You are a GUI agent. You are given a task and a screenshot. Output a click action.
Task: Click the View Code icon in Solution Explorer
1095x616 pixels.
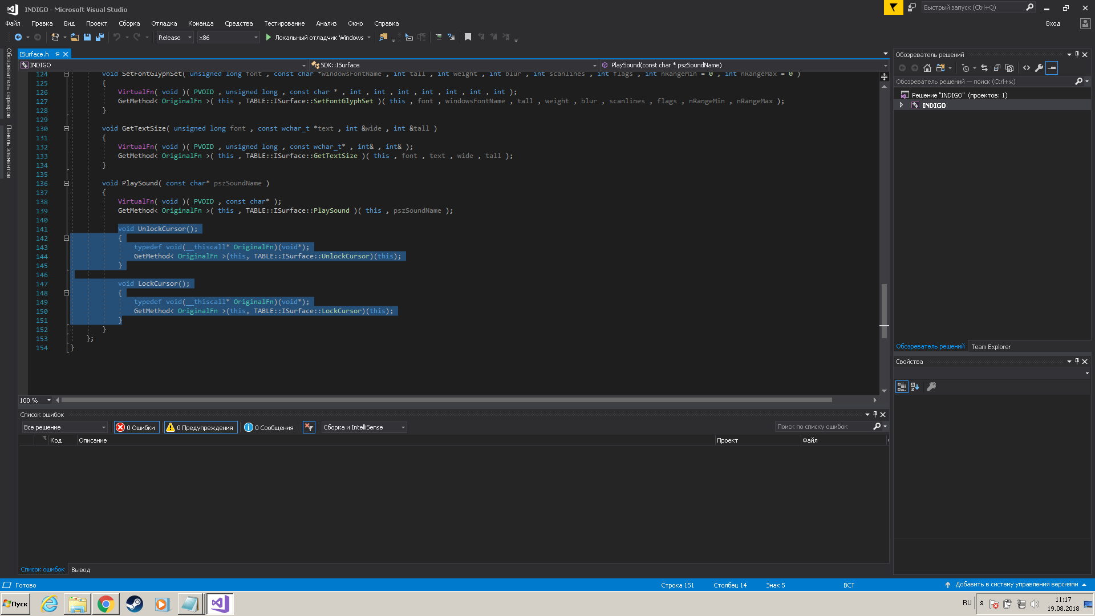[x=1027, y=68]
